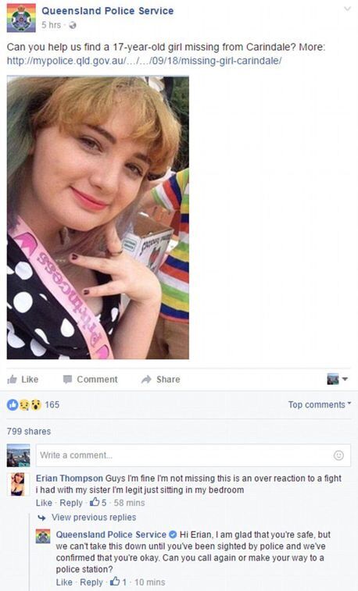Screen dimensions: 358x591
Task: Open the Queensland Police Service page avatar
Action: coord(21,18)
